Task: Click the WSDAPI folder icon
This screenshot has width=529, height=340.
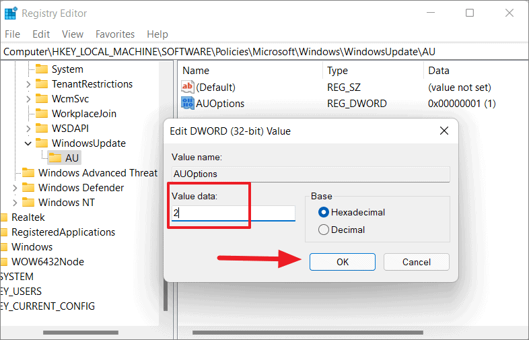Action: point(42,129)
